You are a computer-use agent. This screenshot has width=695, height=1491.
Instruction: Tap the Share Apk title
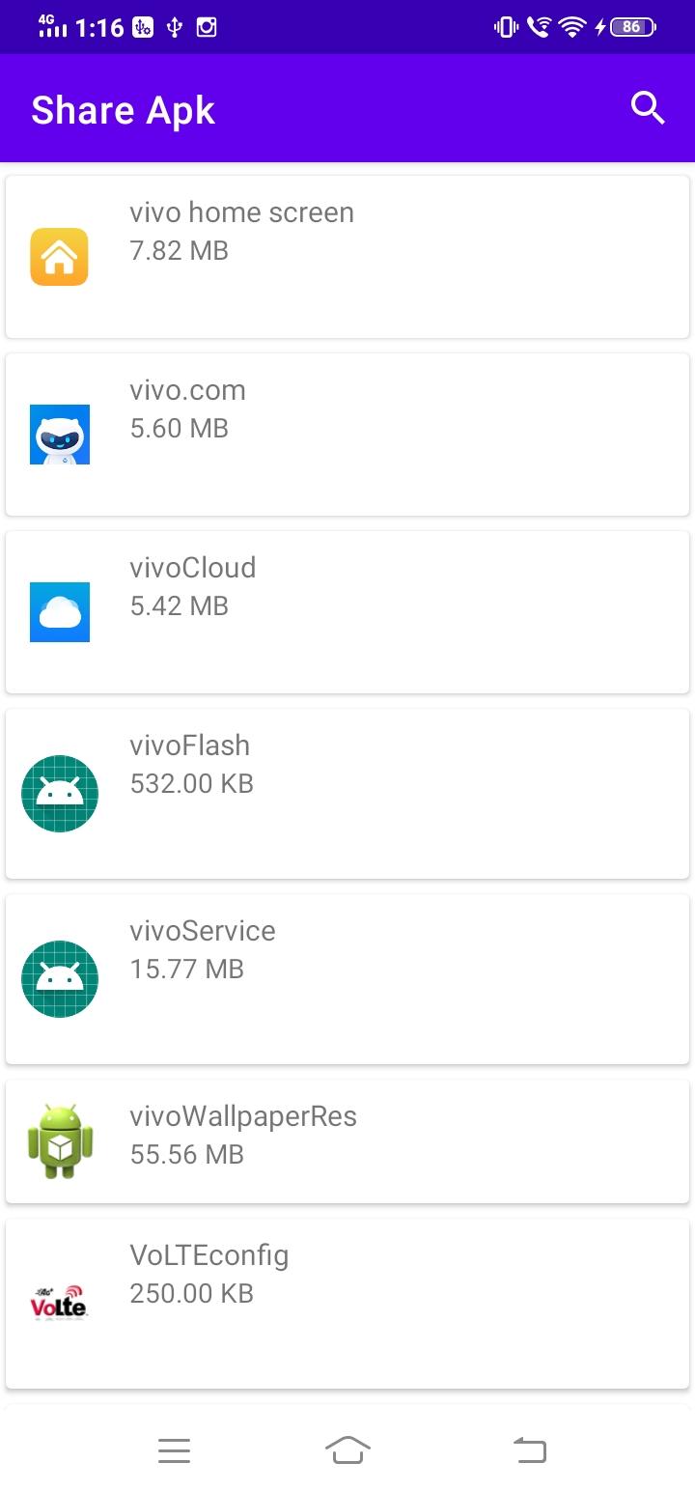(123, 110)
